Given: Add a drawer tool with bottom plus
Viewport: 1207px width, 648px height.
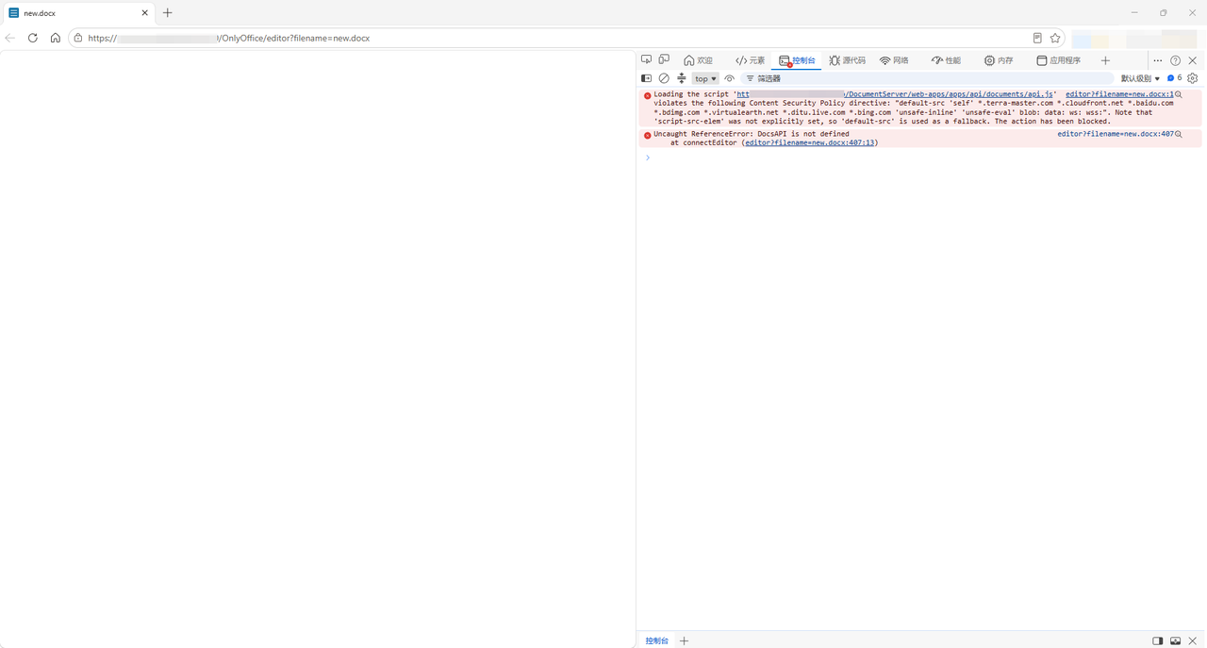Looking at the screenshot, I should click(684, 640).
